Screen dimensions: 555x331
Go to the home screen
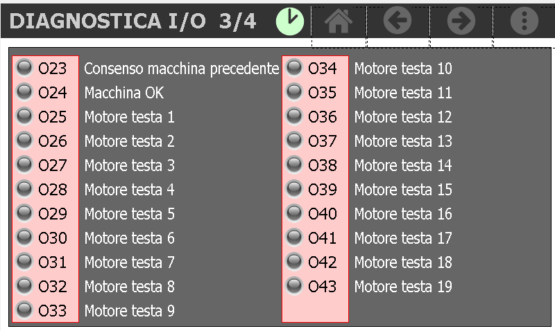(x=339, y=21)
